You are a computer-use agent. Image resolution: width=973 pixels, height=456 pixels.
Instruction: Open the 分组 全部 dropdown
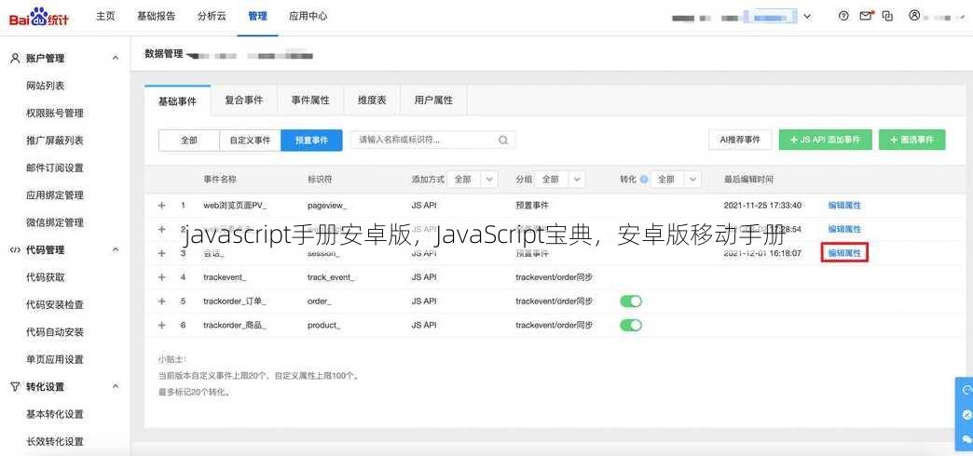click(560, 179)
